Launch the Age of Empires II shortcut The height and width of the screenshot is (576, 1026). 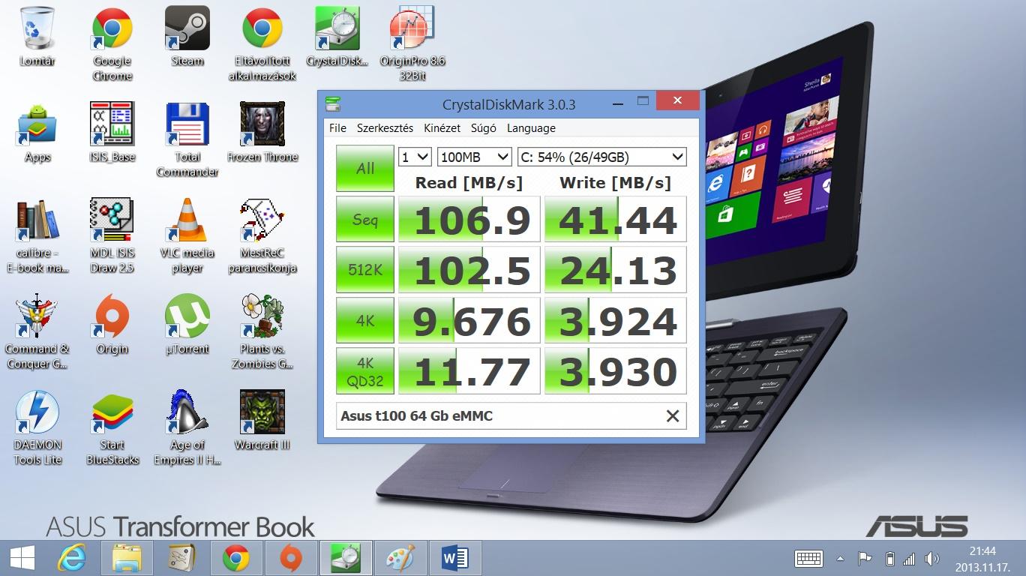coord(187,427)
